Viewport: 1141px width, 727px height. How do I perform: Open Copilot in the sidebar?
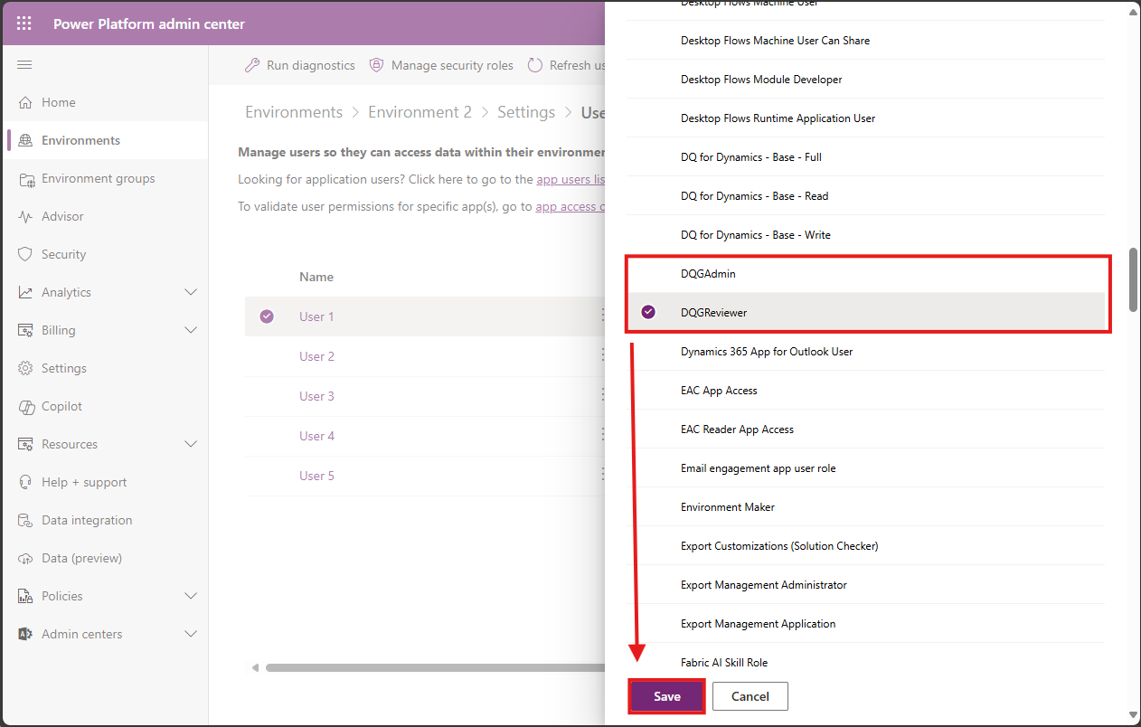[x=106, y=406]
